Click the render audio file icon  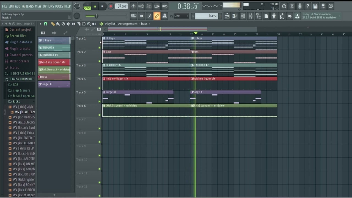(x=323, y=6)
